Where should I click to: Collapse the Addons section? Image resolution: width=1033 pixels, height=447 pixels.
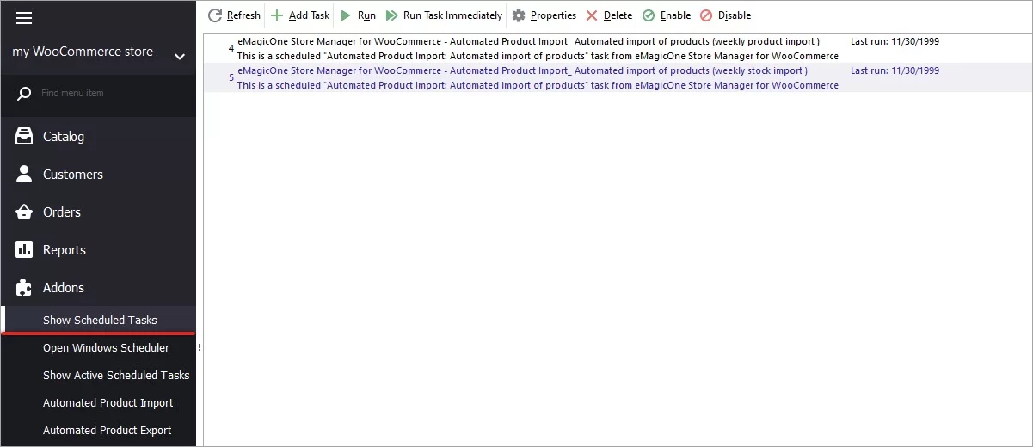coord(64,288)
